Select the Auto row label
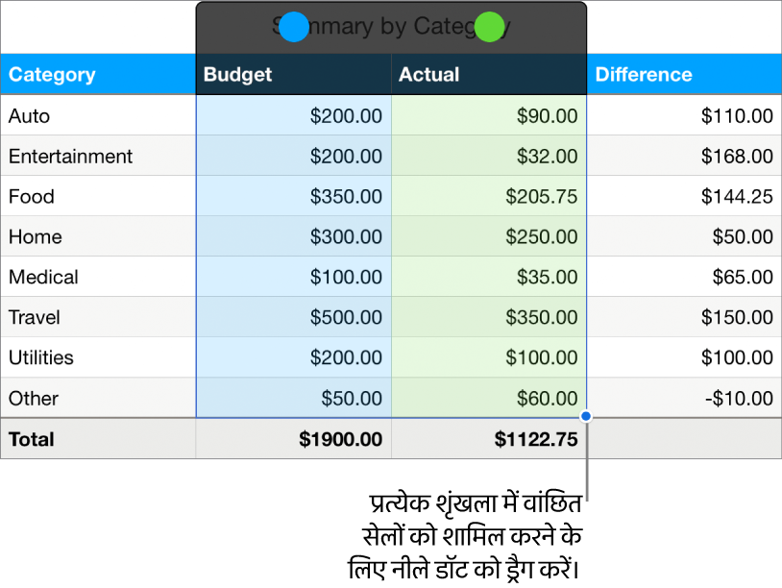The width and height of the screenshot is (782, 588). pos(29,116)
